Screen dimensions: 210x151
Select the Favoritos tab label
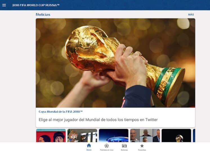click(142, 150)
